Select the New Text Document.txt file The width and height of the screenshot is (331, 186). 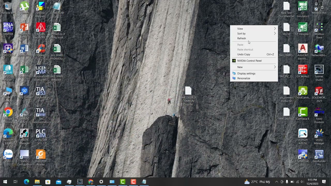[286, 10]
